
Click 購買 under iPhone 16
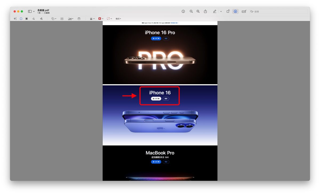166,99
